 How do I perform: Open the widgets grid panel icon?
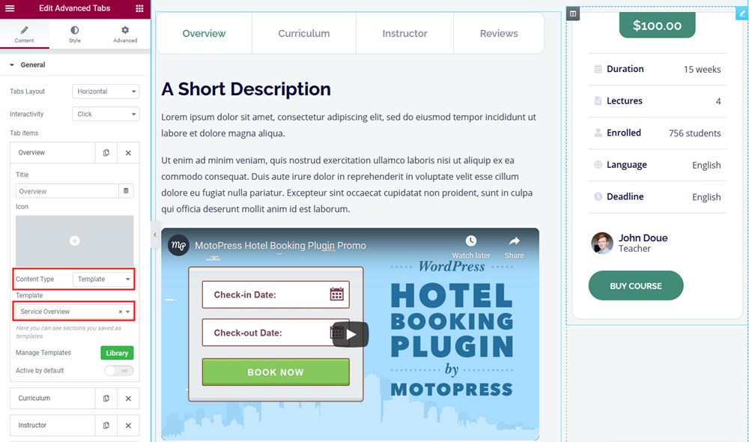(139, 8)
